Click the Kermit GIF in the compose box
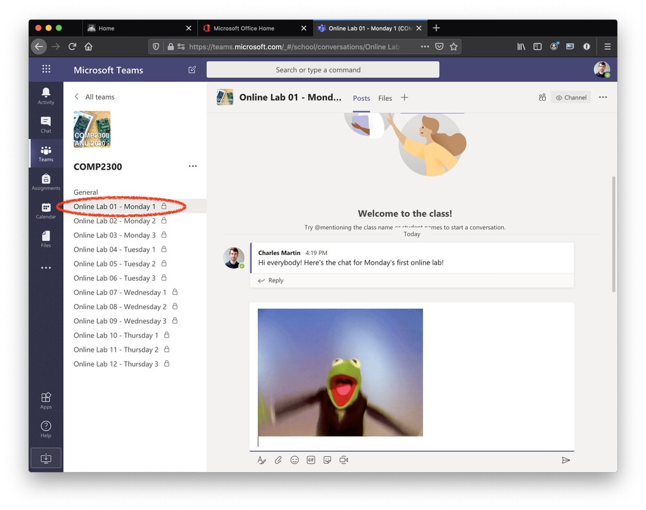The height and width of the screenshot is (510, 646). [x=340, y=372]
